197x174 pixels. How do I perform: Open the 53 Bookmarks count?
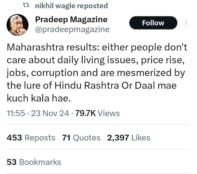[34, 162]
